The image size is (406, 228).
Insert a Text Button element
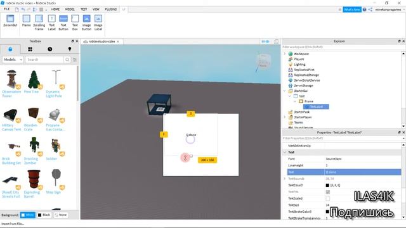63,23
